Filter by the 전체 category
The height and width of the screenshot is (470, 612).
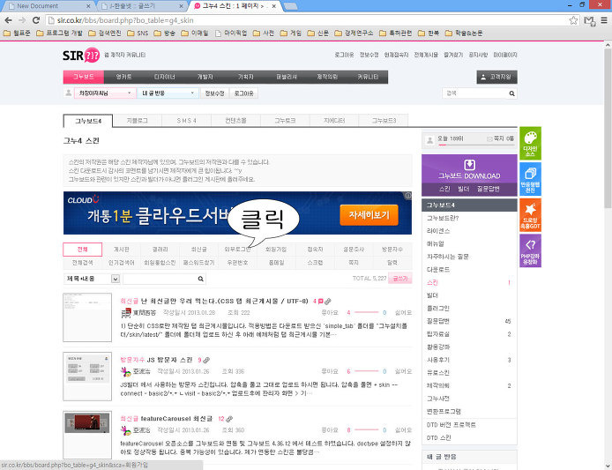(82, 250)
